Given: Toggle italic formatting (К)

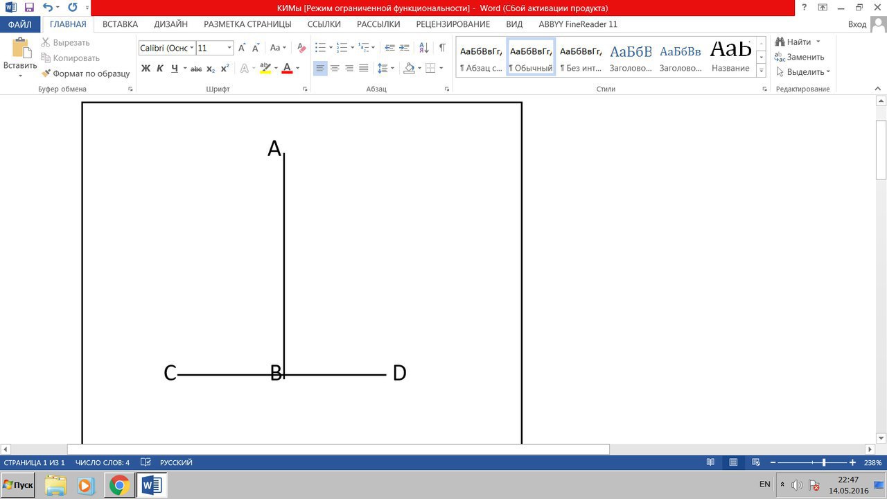Looking at the screenshot, I should click(159, 69).
